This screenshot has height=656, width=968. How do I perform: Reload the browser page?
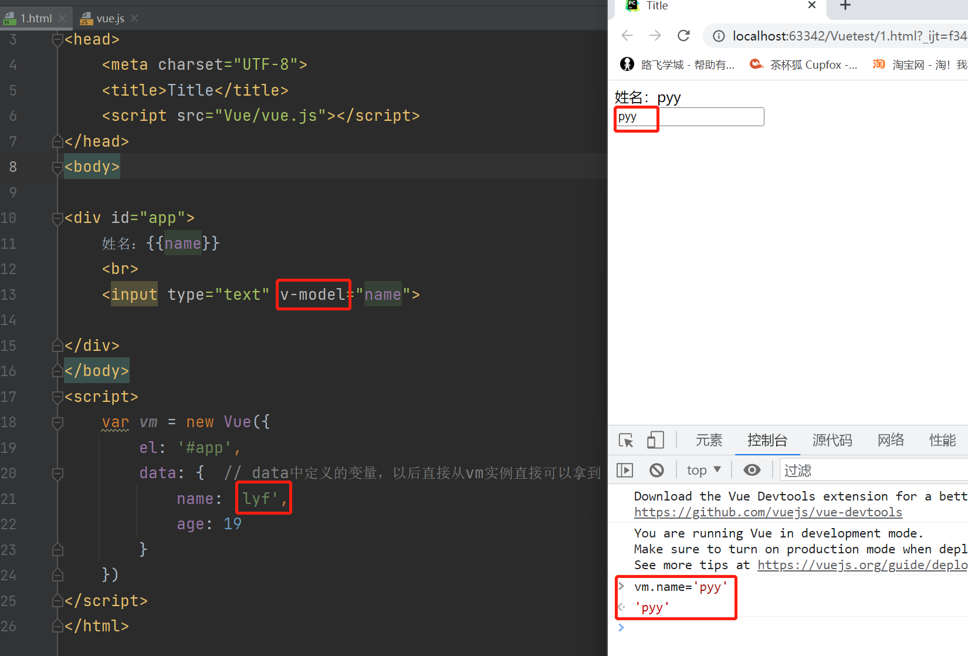click(683, 36)
